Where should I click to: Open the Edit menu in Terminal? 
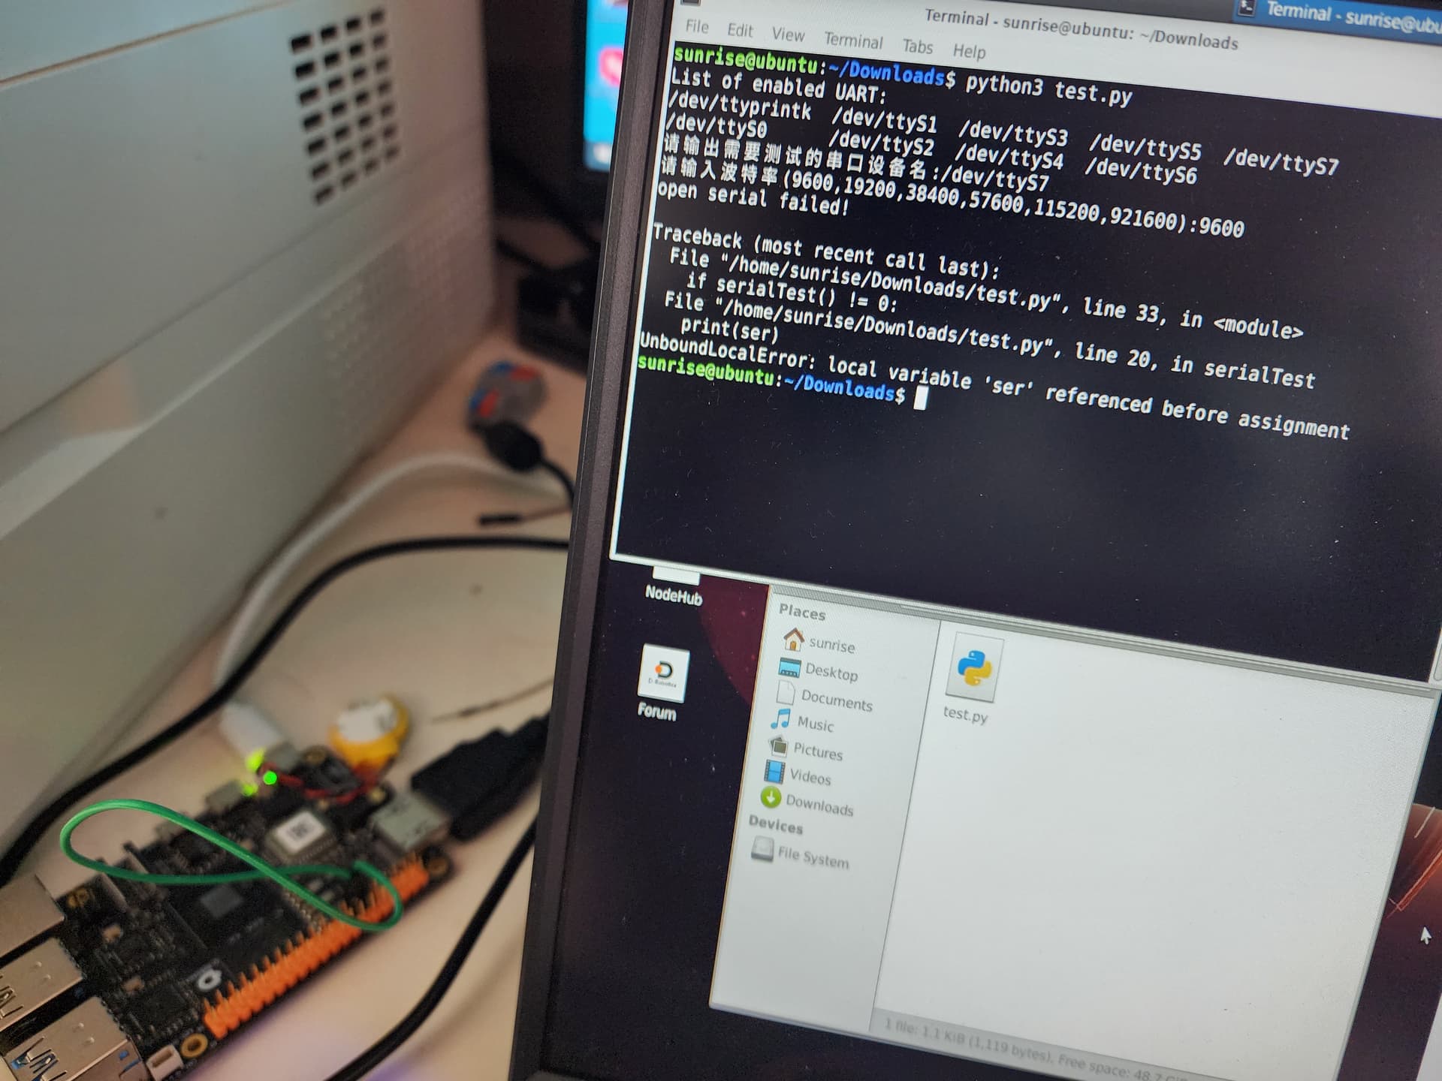tap(740, 31)
